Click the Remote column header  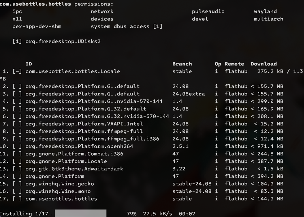pos(234,64)
